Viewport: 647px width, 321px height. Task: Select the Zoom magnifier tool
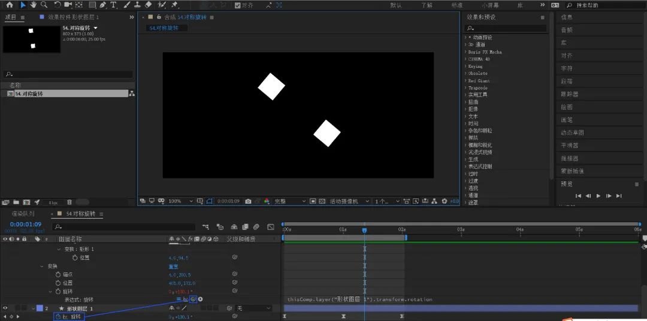tap(43, 5)
